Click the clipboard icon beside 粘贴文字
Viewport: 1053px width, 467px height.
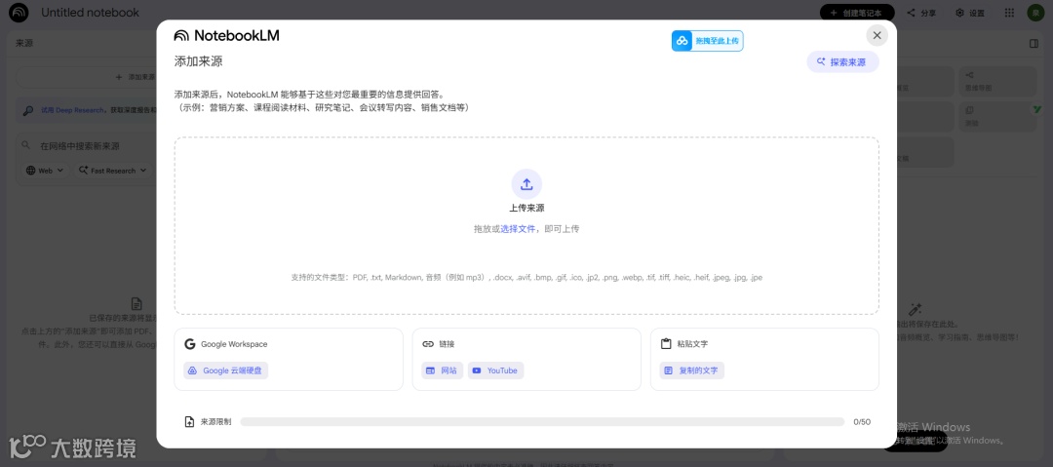pyautogui.click(x=666, y=344)
